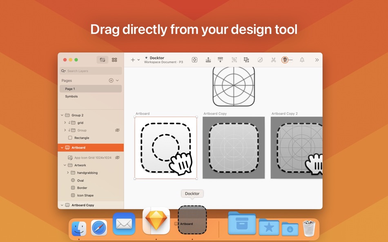Switch the sidebar to components grid view
388x242 pixels.
pos(114,60)
